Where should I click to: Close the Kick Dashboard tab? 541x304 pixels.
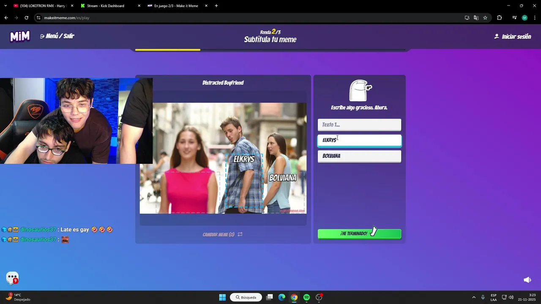pos(139,6)
